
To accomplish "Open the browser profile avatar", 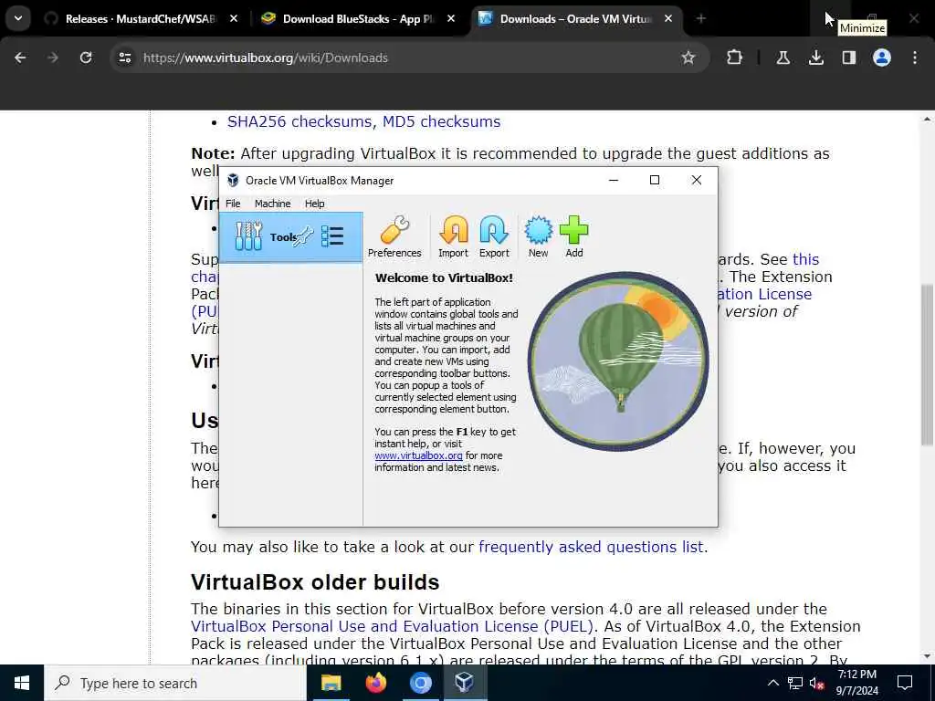I will pyautogui.click(x=882, y=58).
